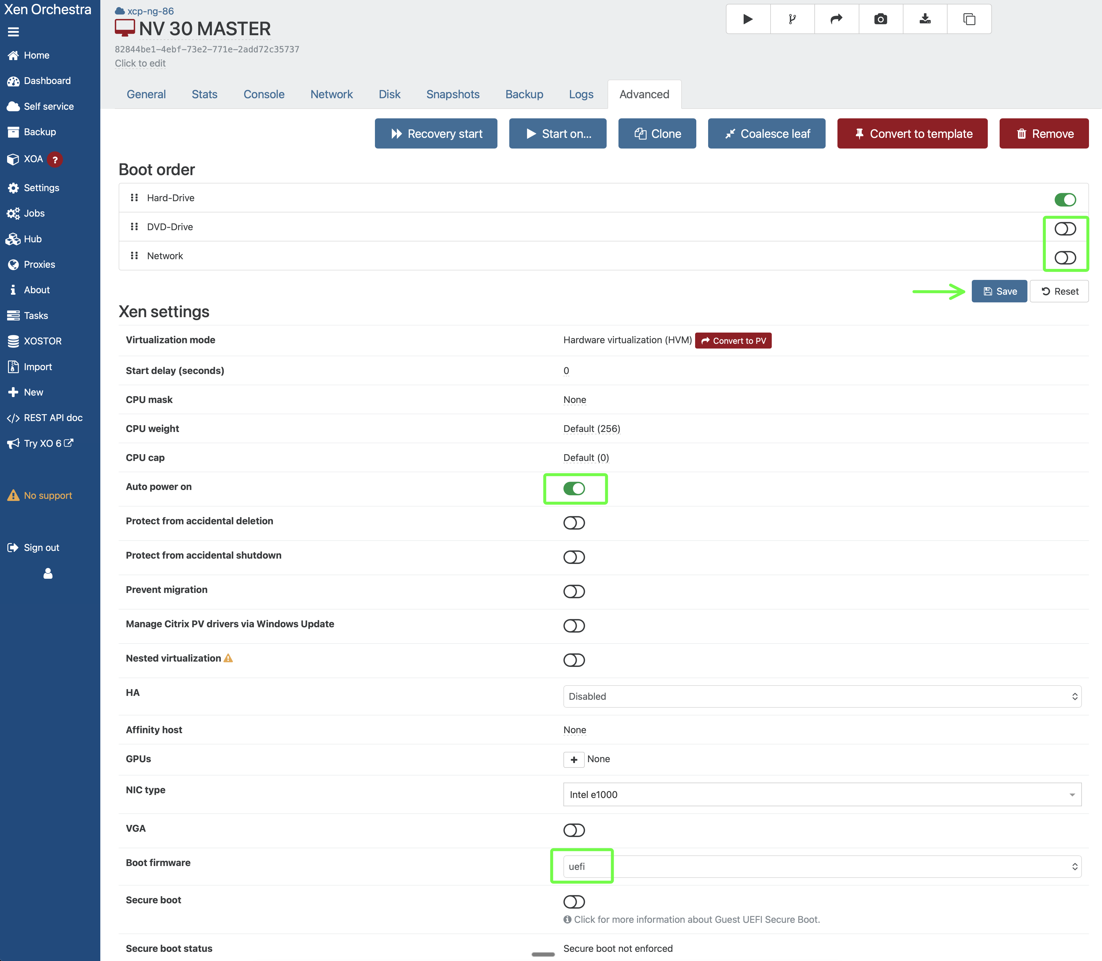
Task: Toggle the hamburger menu in sidebar
Action: [13, 32]
